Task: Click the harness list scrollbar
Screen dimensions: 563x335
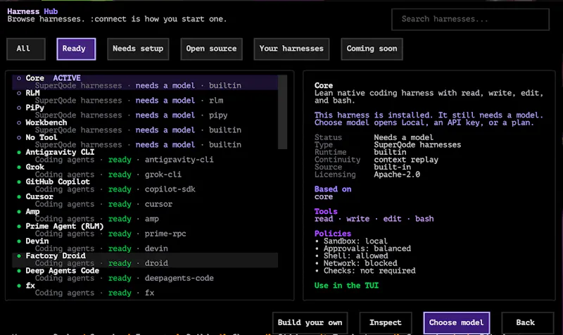Action: tap(283, 112)
